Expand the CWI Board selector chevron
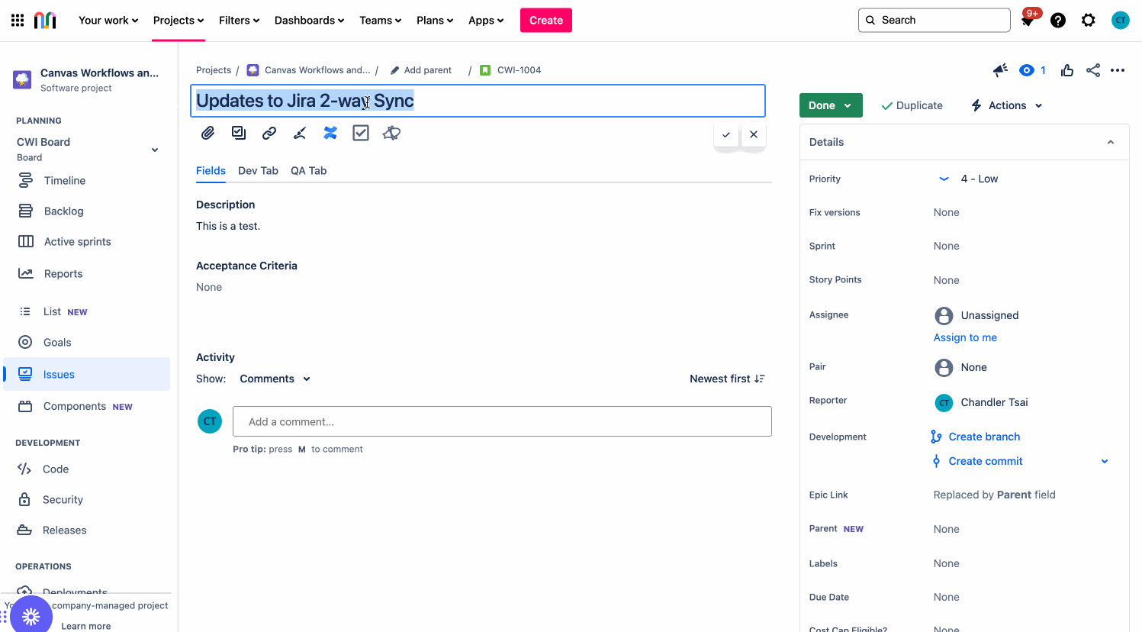 pyautogui.click(x=155, y=150)
